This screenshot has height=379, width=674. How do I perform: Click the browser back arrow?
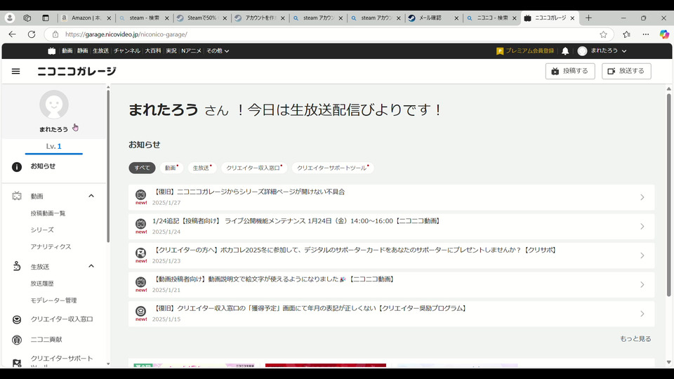pyautogui.click(x=12, y=34)
